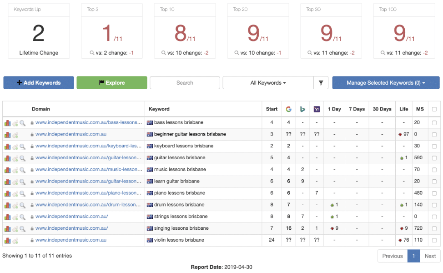Open the bass-lessons domain link
Screen dimensions: 443x273
coord(88,122)
